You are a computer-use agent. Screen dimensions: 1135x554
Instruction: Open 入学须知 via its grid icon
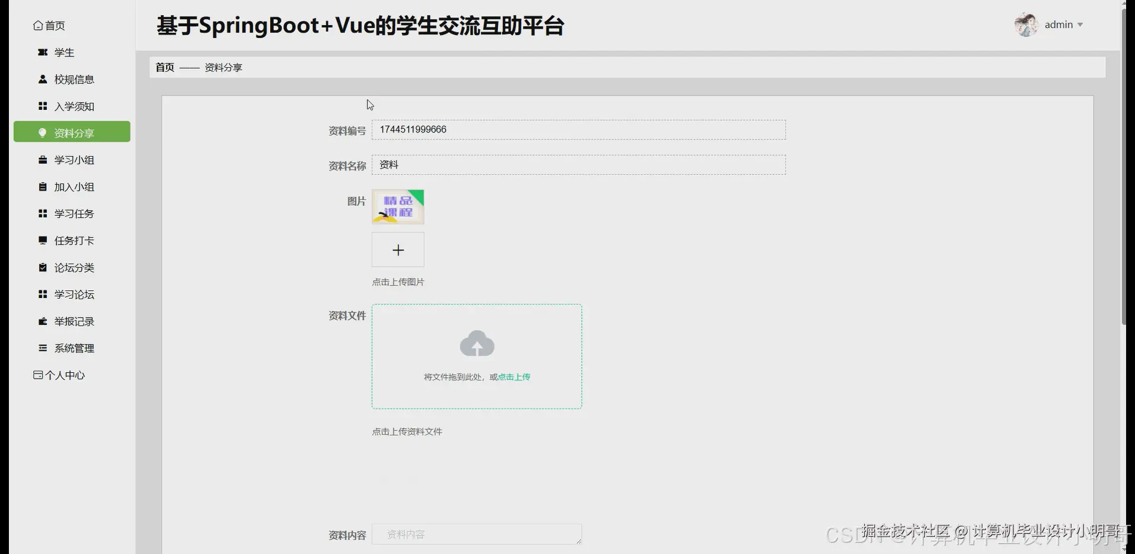(42, 106)
